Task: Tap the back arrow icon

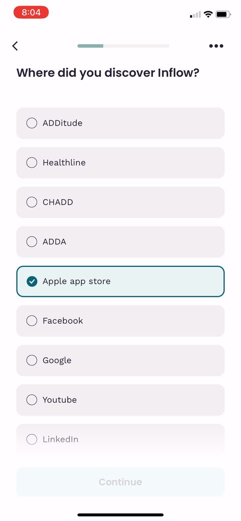Action: (15, 46)
